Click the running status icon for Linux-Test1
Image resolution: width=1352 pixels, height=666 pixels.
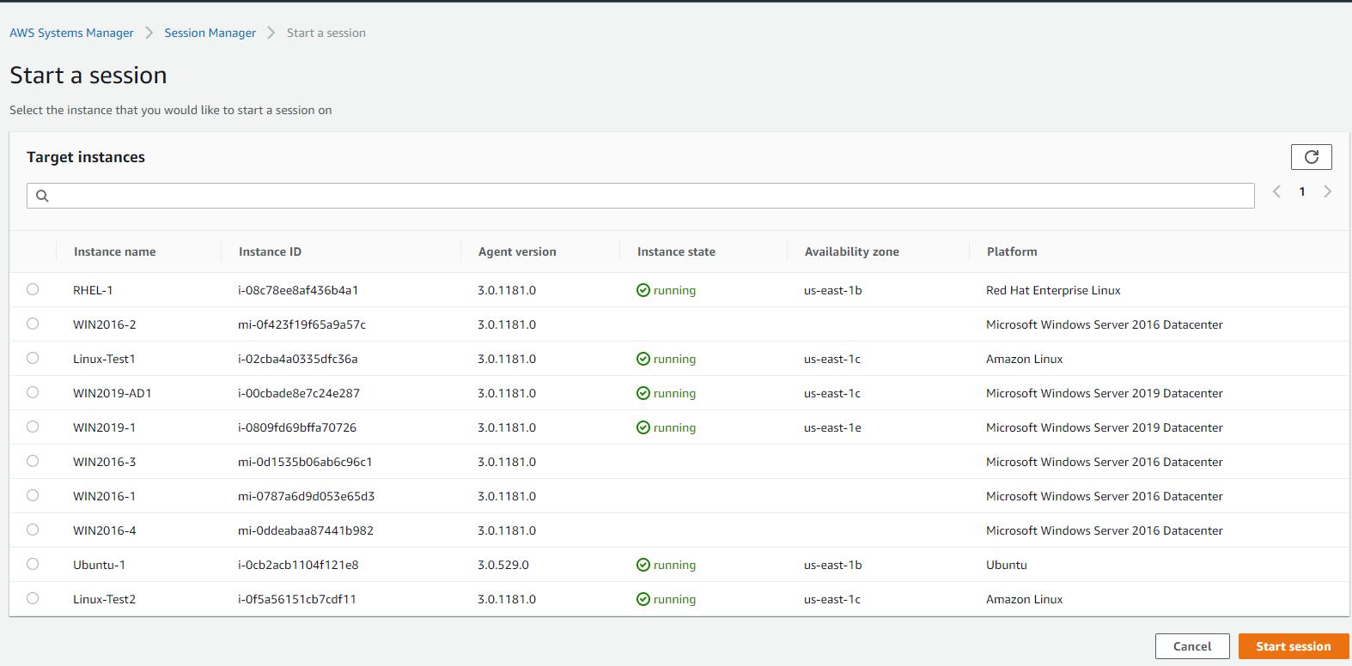643,359
